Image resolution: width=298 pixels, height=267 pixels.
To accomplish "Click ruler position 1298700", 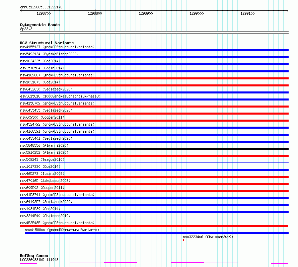I will [44, 13].
